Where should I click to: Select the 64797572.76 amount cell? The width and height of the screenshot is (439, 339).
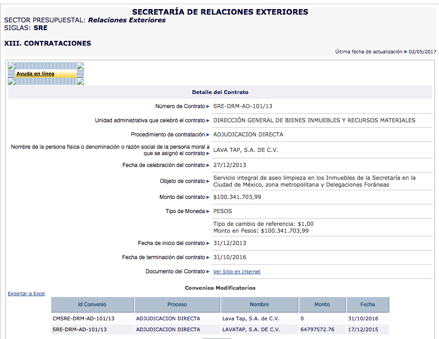(x=317, y=329)
